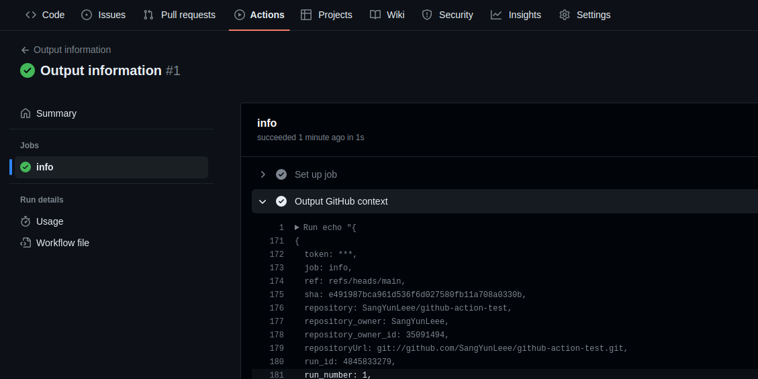Open the run Summary page

(x=111, y=113)
